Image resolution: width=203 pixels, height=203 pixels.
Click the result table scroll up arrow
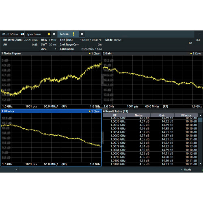coord(200,115)
